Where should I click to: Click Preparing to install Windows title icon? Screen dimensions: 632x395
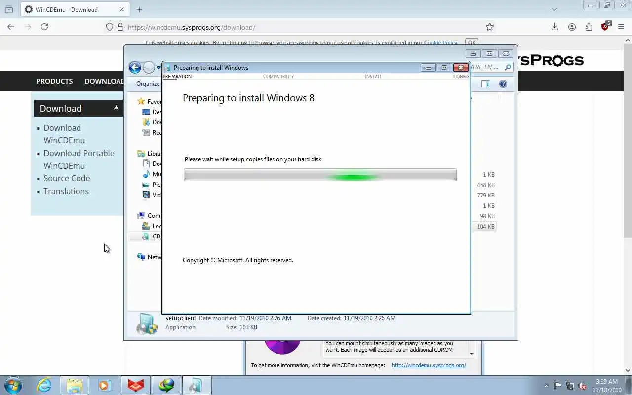click(167, 68)
